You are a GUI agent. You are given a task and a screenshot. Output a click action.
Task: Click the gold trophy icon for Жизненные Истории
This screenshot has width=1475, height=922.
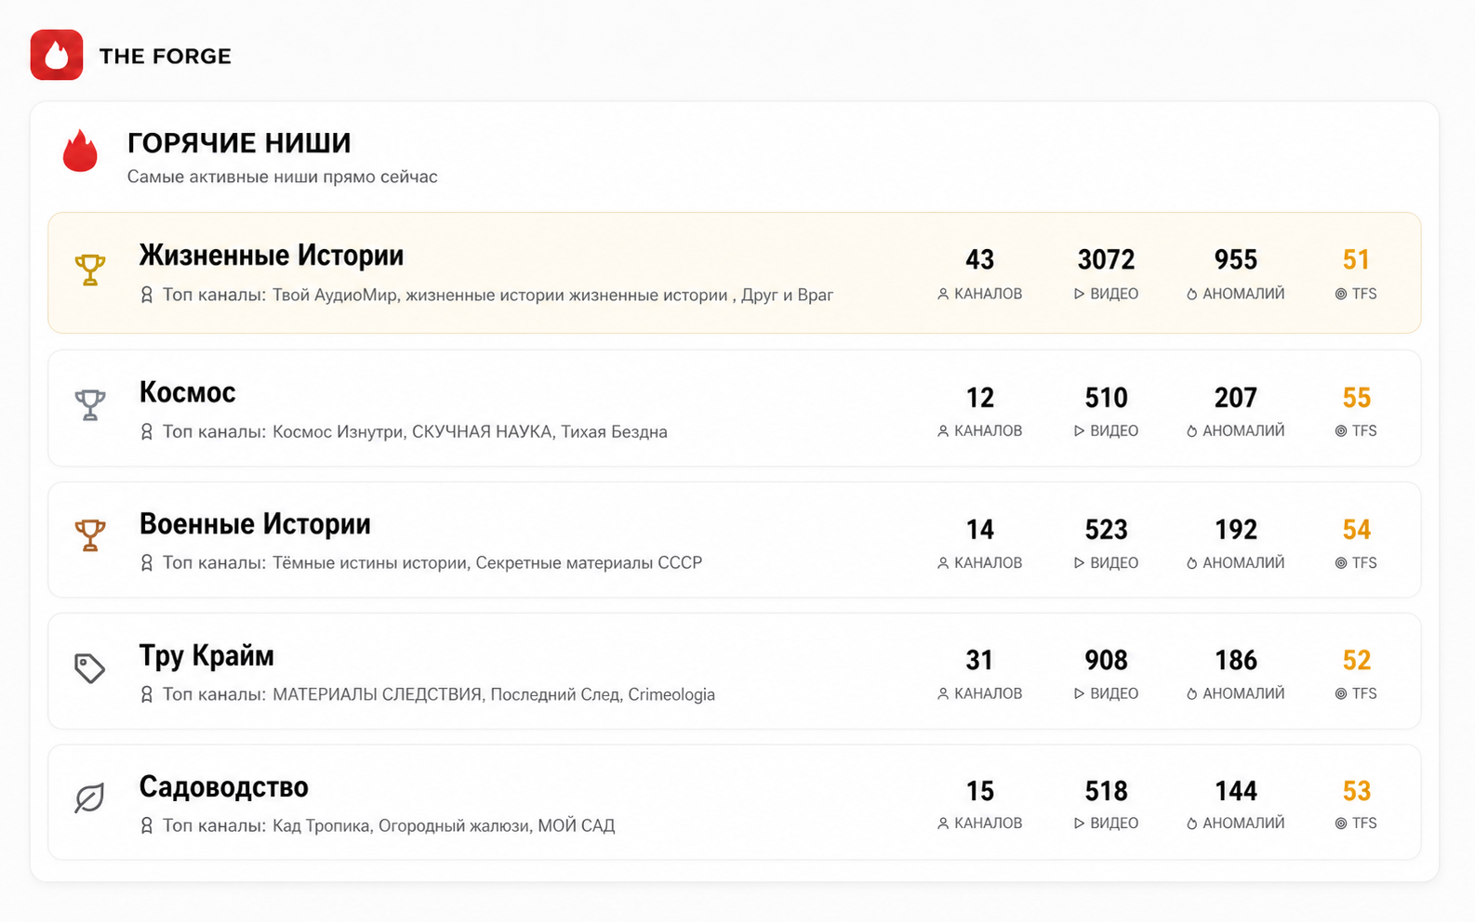[90, 270]
